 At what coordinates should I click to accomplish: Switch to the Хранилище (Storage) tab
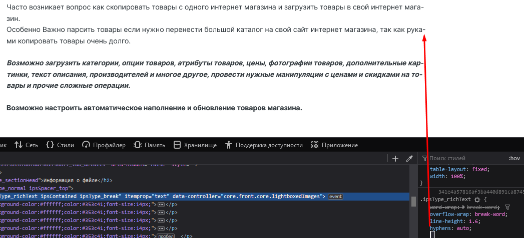point(195,145)
